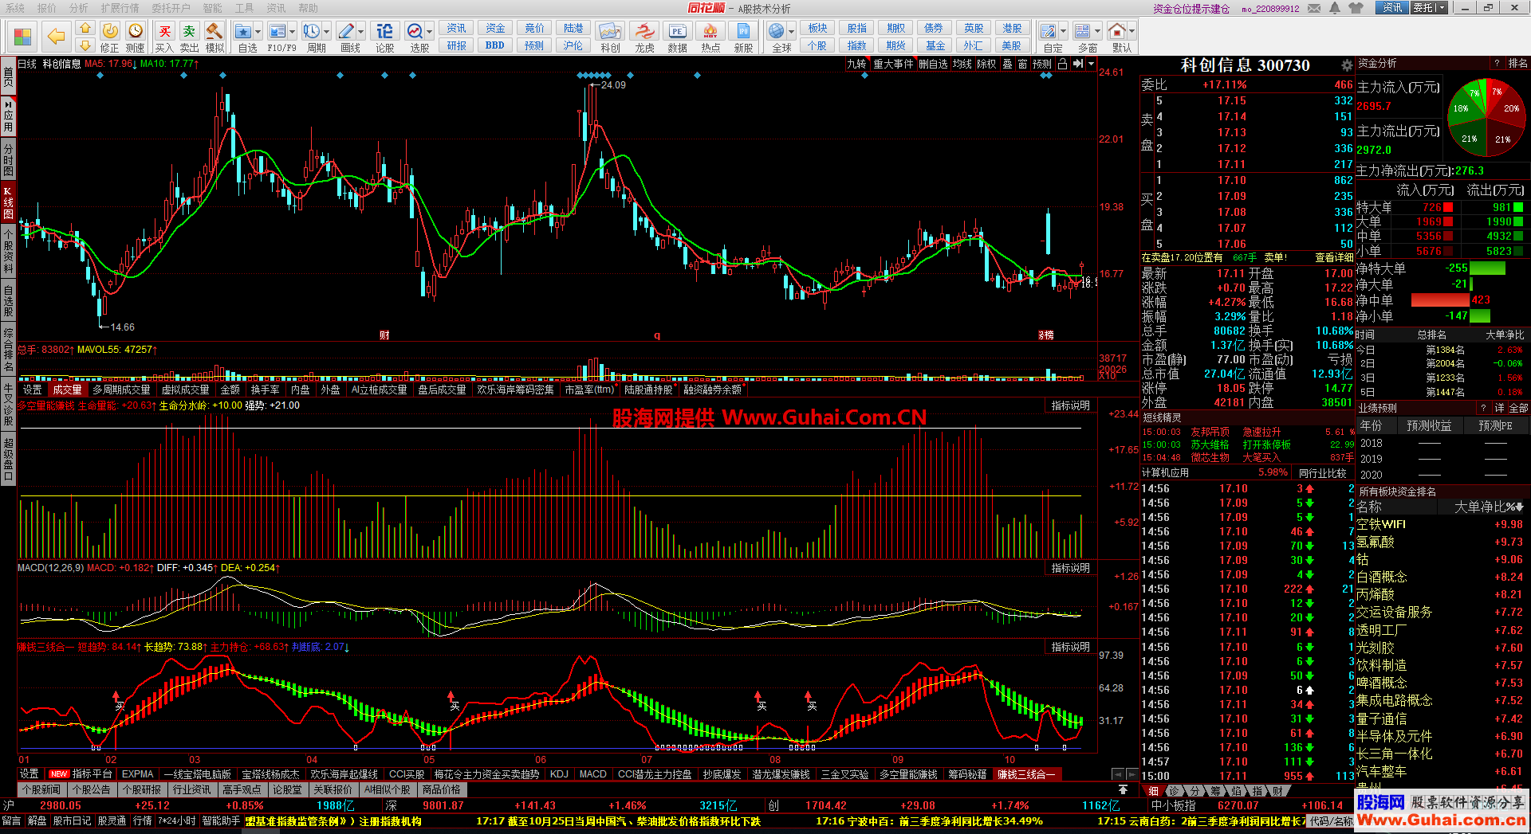The height and width of the screenshot is (834, 1531).
Task: Switch to the KDJ indicator tab
Action: tap(559, 774)
